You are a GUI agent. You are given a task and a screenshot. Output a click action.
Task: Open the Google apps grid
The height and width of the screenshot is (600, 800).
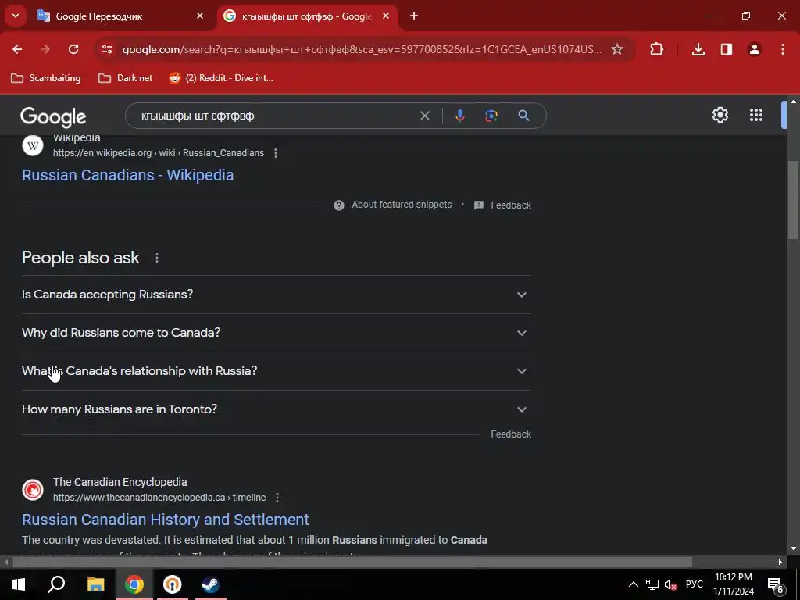pos(756,115)
